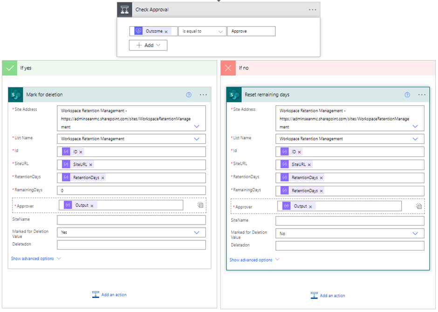Viewport: 438px width, 312px height.
Task: Click the ID token in Mark for deletion
Action: 73,152
